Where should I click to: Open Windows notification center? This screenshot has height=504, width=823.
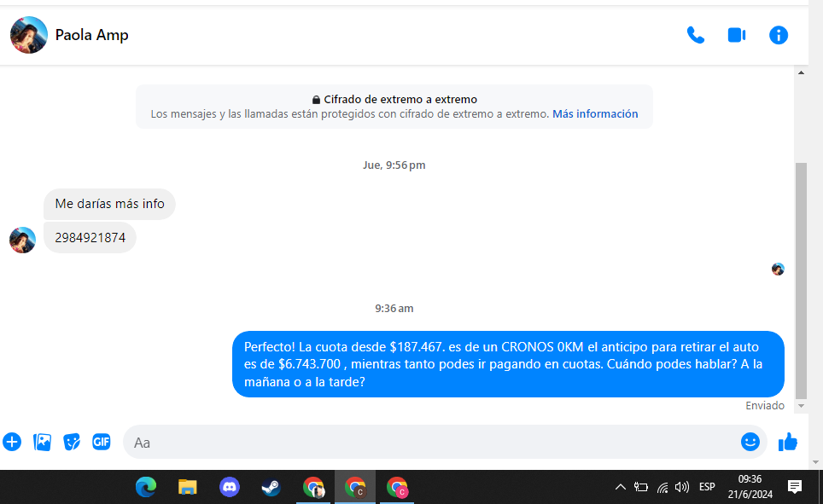click(795, 487)
